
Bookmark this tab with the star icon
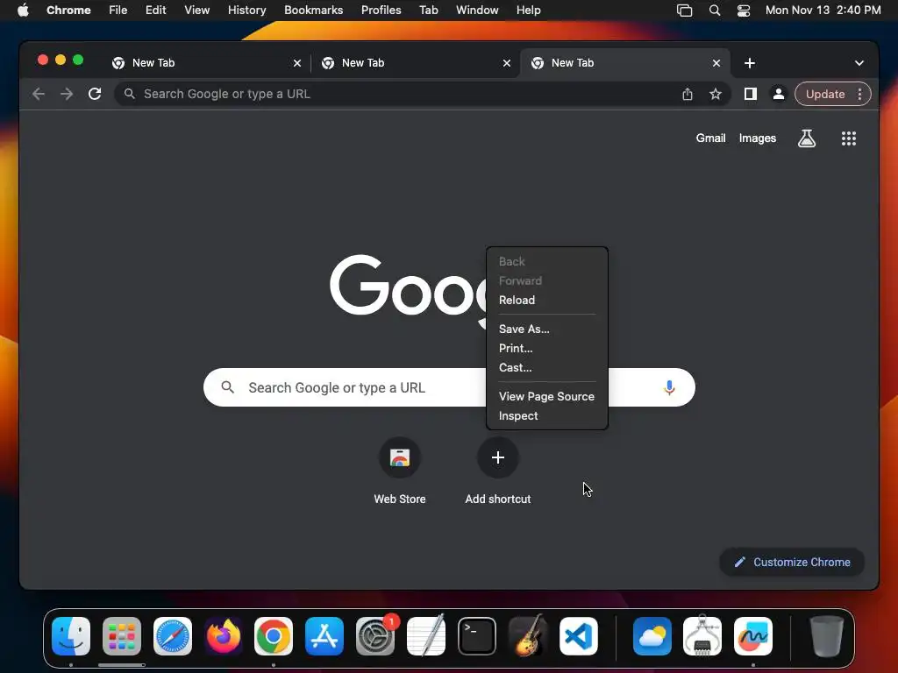716,94
